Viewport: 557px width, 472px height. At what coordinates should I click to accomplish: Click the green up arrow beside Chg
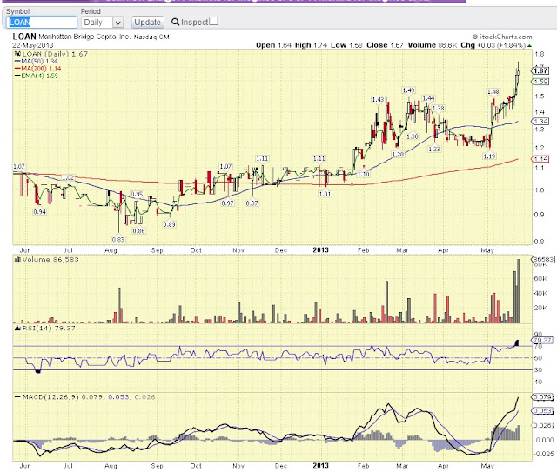(x=529, y=45)
